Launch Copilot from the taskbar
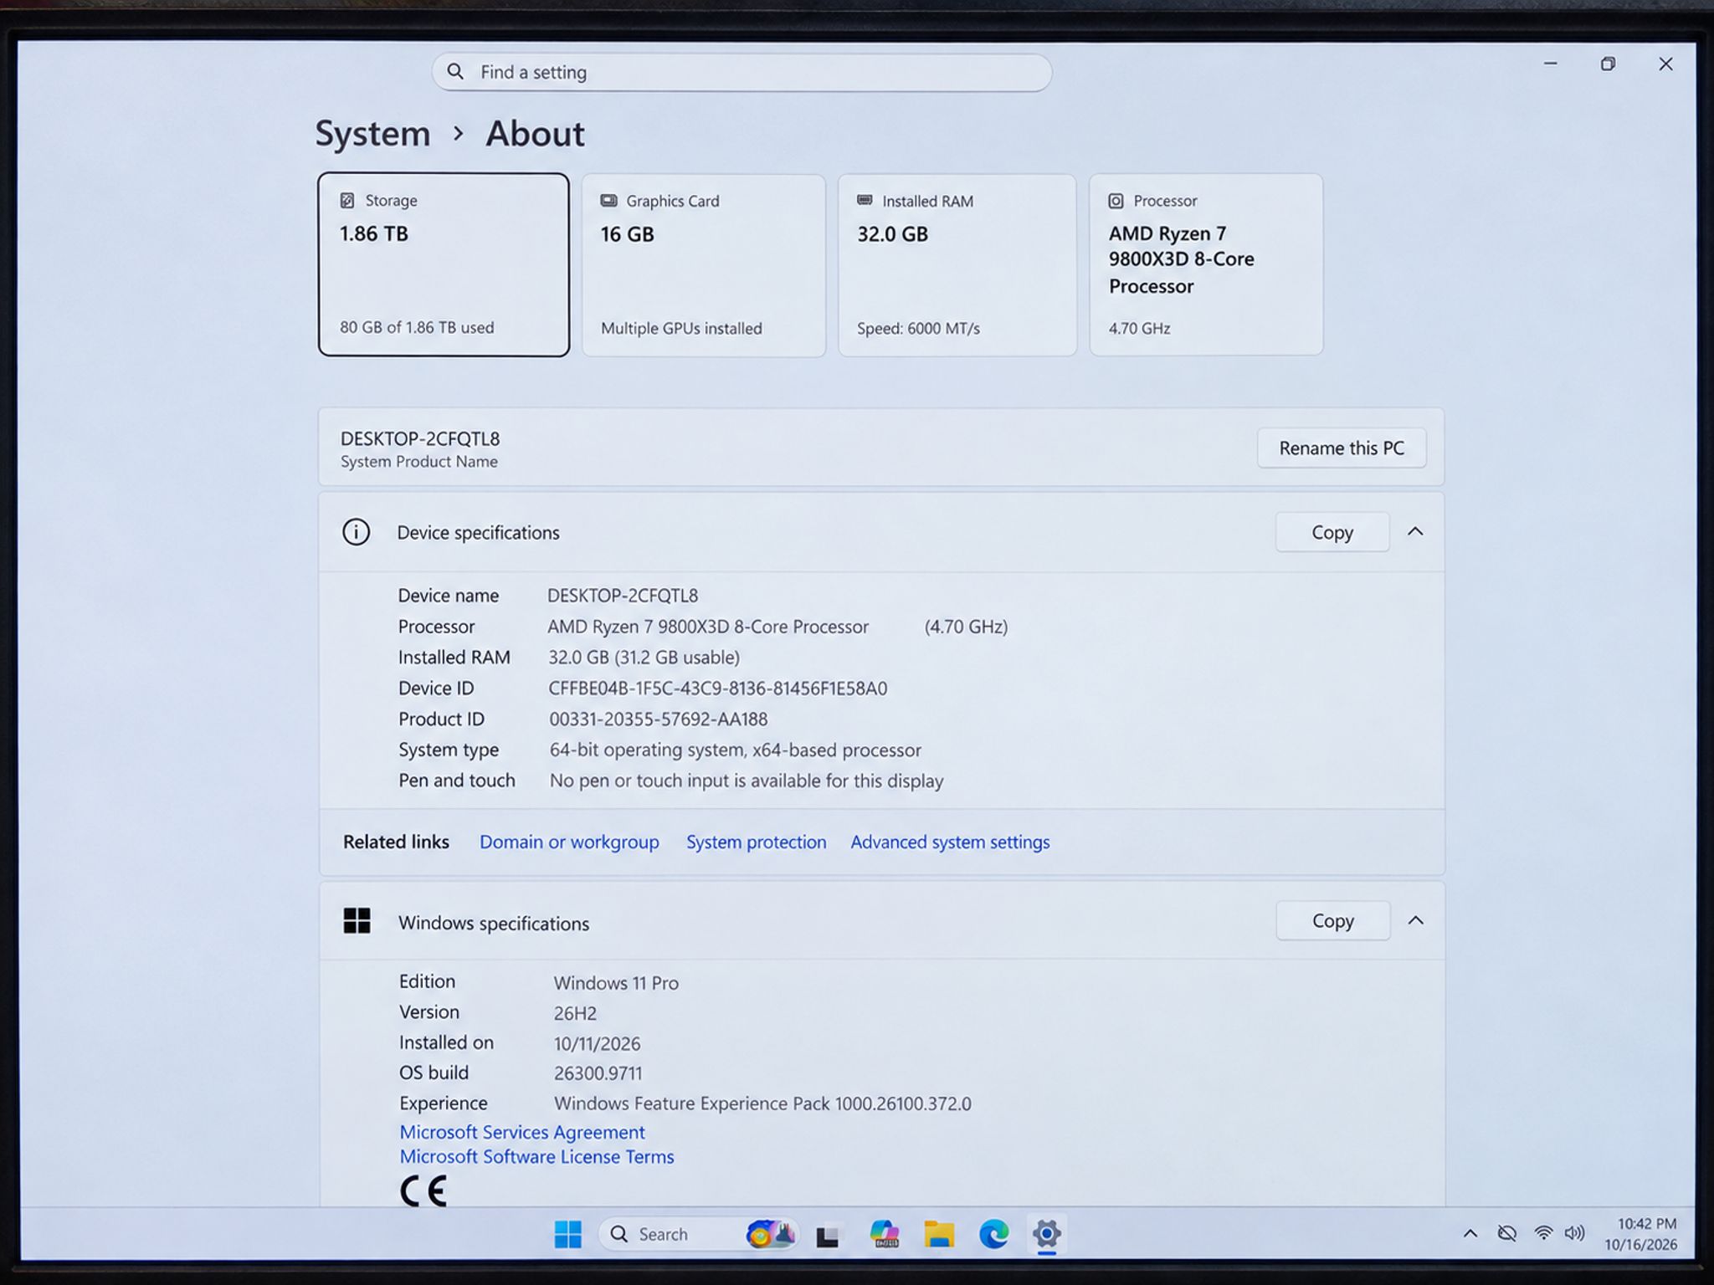This screenshot has width=1714, height=1285. 884,1234
